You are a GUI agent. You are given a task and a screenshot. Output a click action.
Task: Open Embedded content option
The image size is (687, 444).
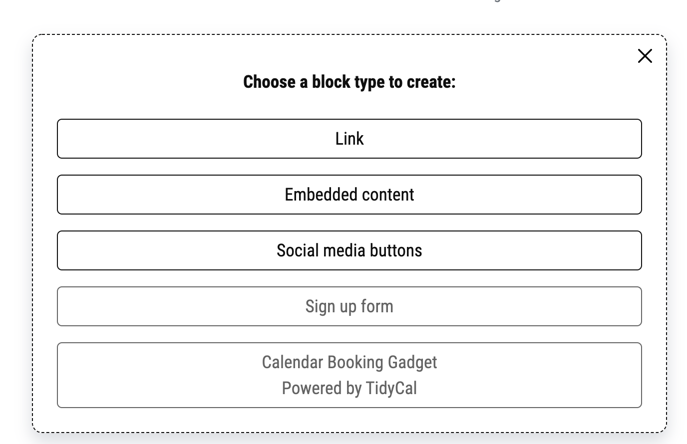(349, 195)
